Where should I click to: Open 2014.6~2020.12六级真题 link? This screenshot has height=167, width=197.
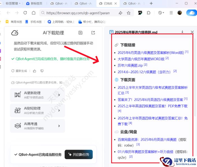point(144,72)
